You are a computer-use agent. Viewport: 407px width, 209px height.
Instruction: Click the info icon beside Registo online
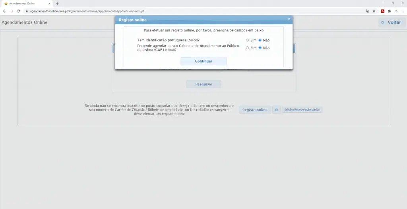coord(276,110)
